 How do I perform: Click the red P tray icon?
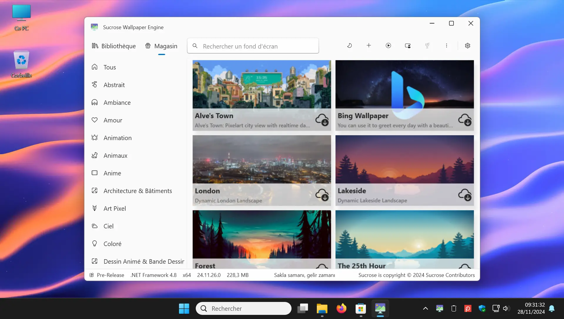(468, 308)
